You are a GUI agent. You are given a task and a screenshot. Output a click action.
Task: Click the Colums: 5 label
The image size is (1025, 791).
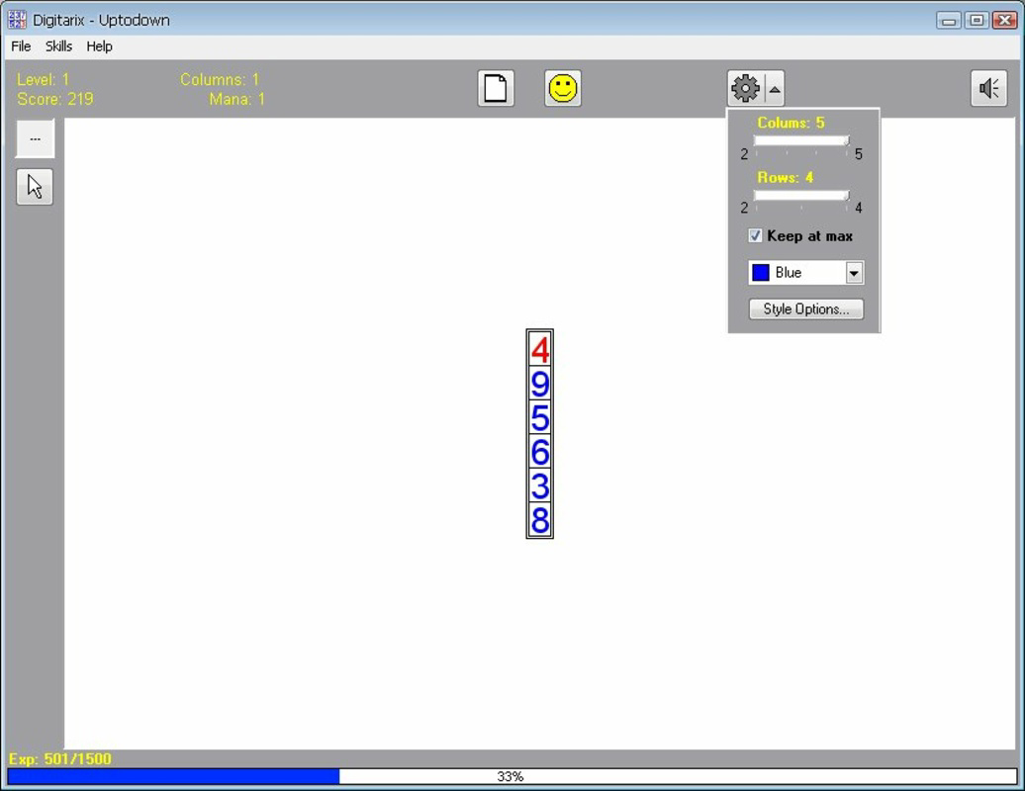pyautogui.click(x=791, y=123)
